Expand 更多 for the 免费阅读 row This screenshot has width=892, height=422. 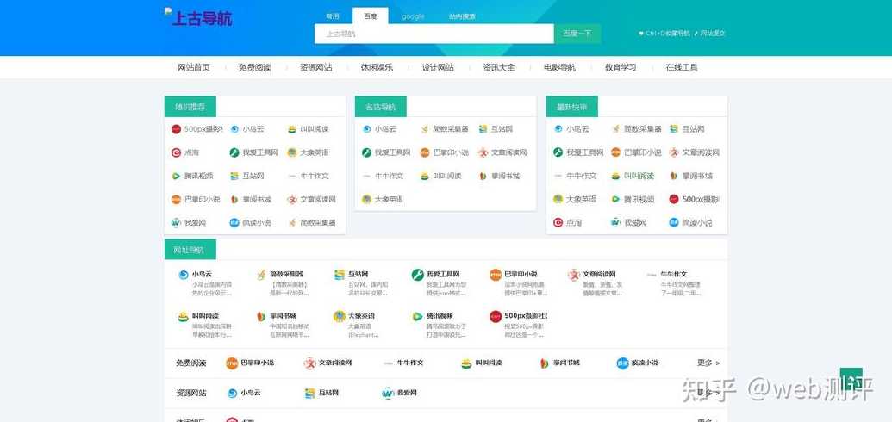pos(708,363)
